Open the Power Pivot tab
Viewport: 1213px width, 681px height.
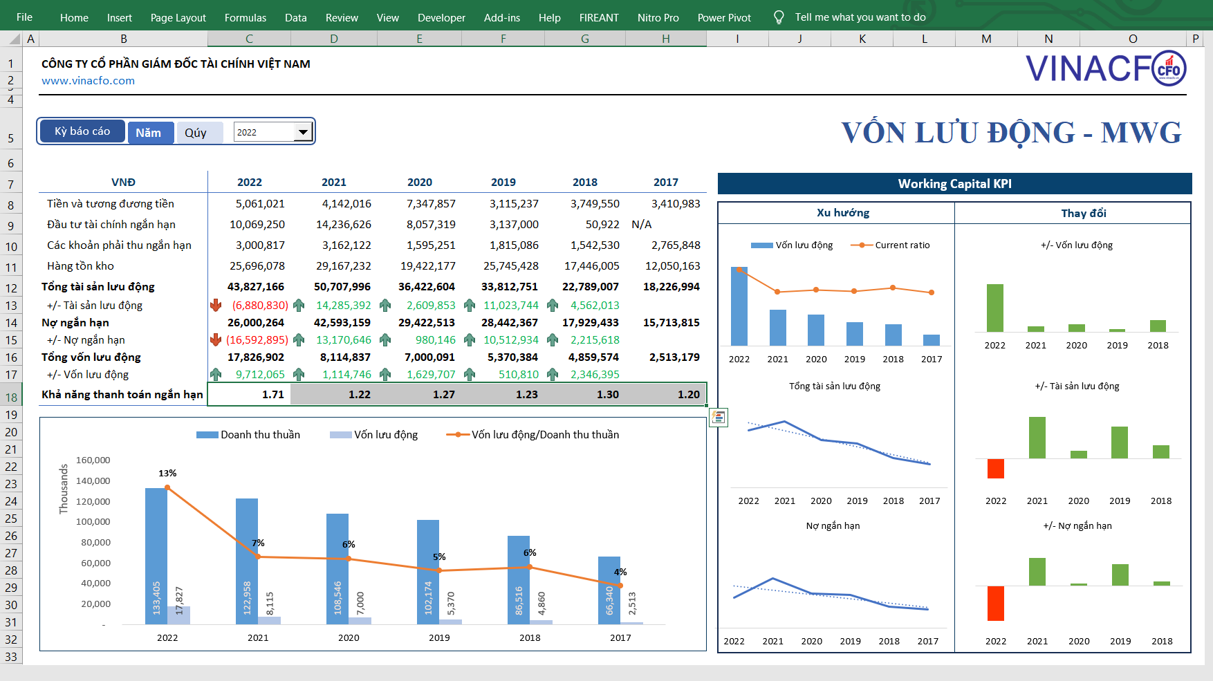[724, 17]
